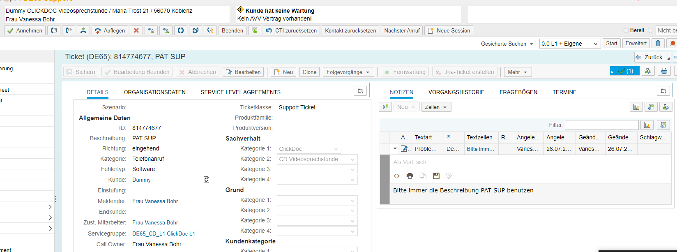Toggle source code view in note editor
This screenshot has height=252, width=677.
pyautogui.click(x=397, y=176)
